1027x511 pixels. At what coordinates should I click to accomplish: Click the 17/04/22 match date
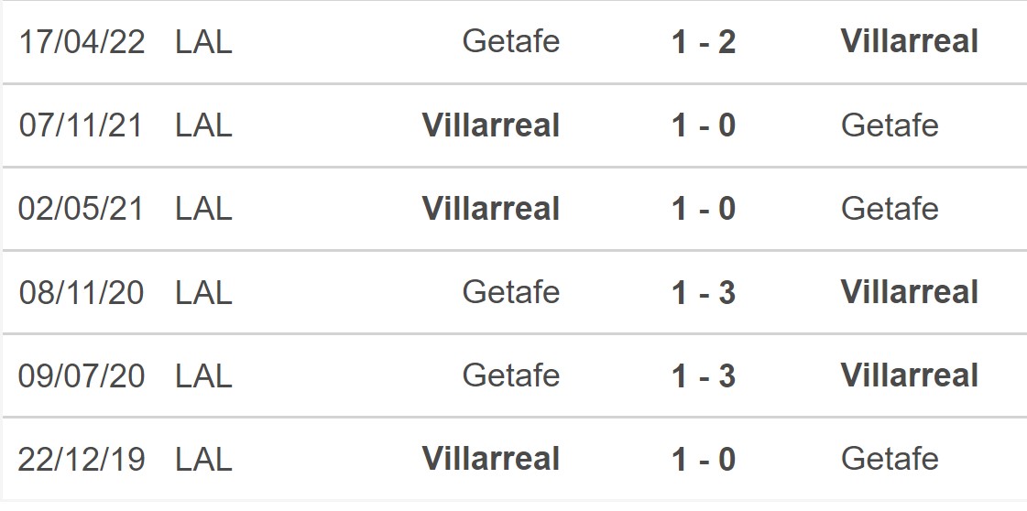click(x=82, y=42)
